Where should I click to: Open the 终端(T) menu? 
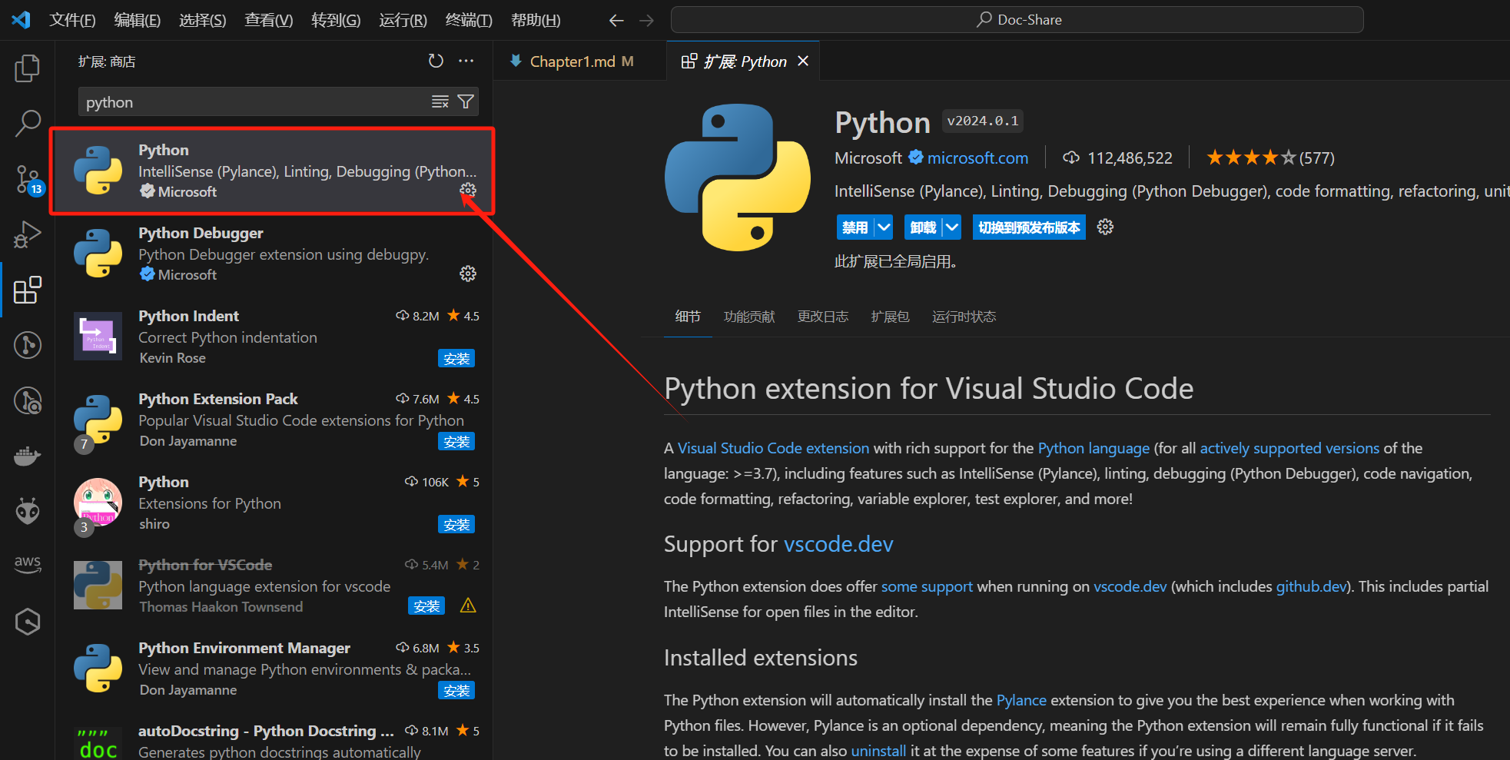pos(469,20)
